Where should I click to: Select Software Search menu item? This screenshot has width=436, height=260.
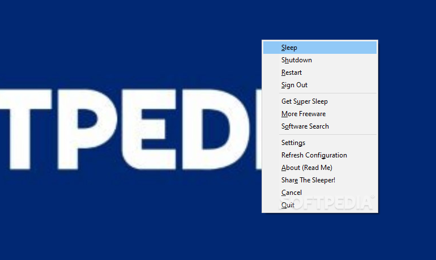click(320, 126)
